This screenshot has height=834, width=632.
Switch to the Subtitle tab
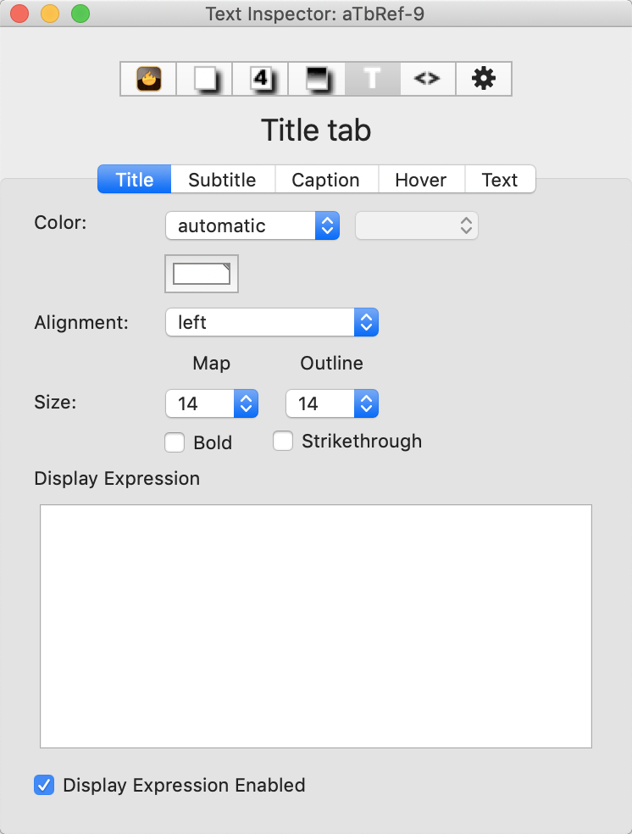[222, 179]
